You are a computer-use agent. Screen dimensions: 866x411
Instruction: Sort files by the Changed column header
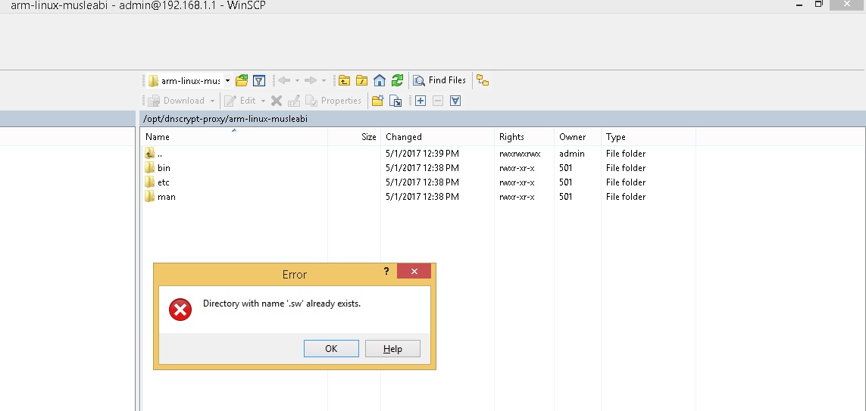click(404, 137)
